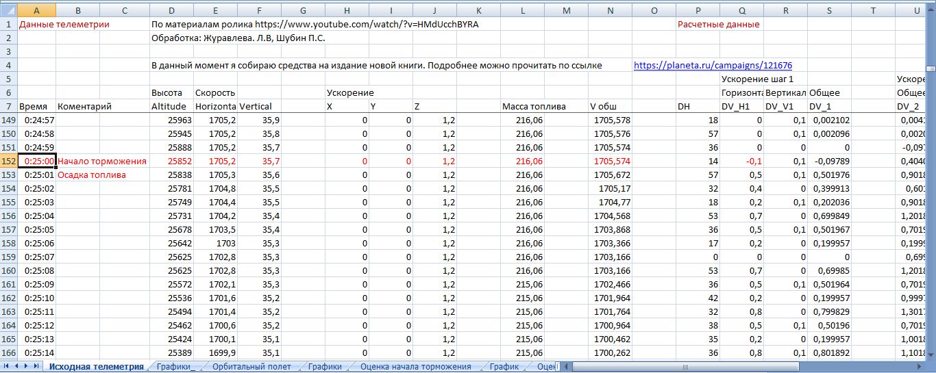Screen dimensions: 936x373
Task: Click the Высота label cell
Action: (171, 92)
